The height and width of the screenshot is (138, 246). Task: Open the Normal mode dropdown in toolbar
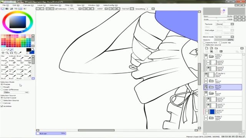pyautogui.click(x=132, y=9)
